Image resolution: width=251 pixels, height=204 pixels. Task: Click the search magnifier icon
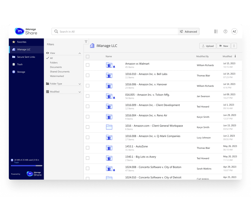56,31
